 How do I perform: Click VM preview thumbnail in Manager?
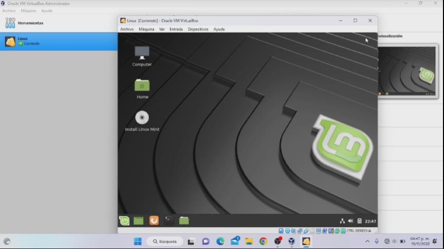[x=407, y=71]
